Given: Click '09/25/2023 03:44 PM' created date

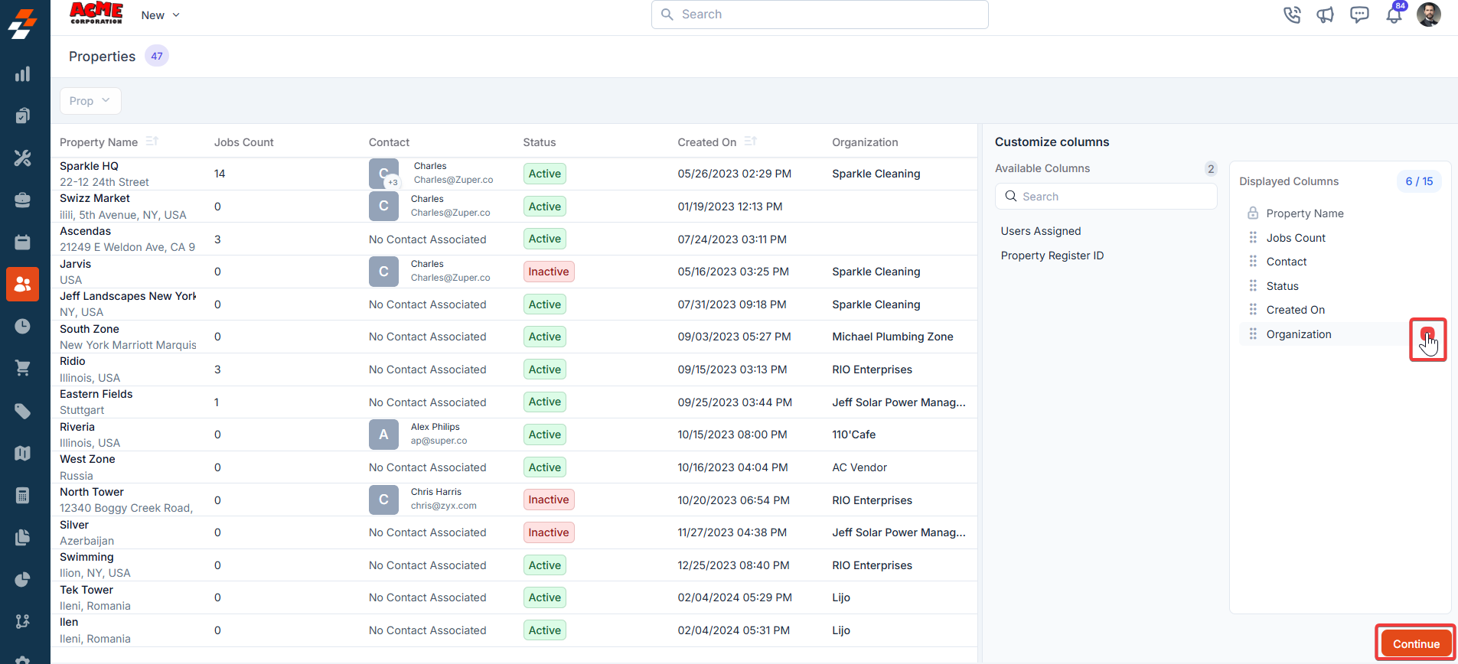Looking at the screenshot, I should pyautogui.click(x=735, y=402).
